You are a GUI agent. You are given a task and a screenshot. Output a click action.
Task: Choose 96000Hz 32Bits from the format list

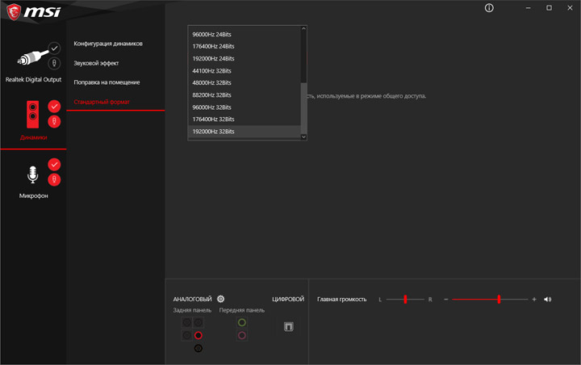(x=245, y=107)
